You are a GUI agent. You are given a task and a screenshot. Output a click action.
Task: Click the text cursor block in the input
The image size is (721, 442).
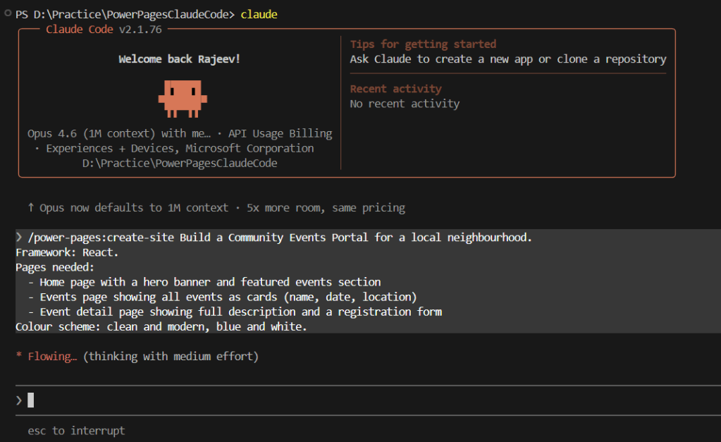(31, 400)
